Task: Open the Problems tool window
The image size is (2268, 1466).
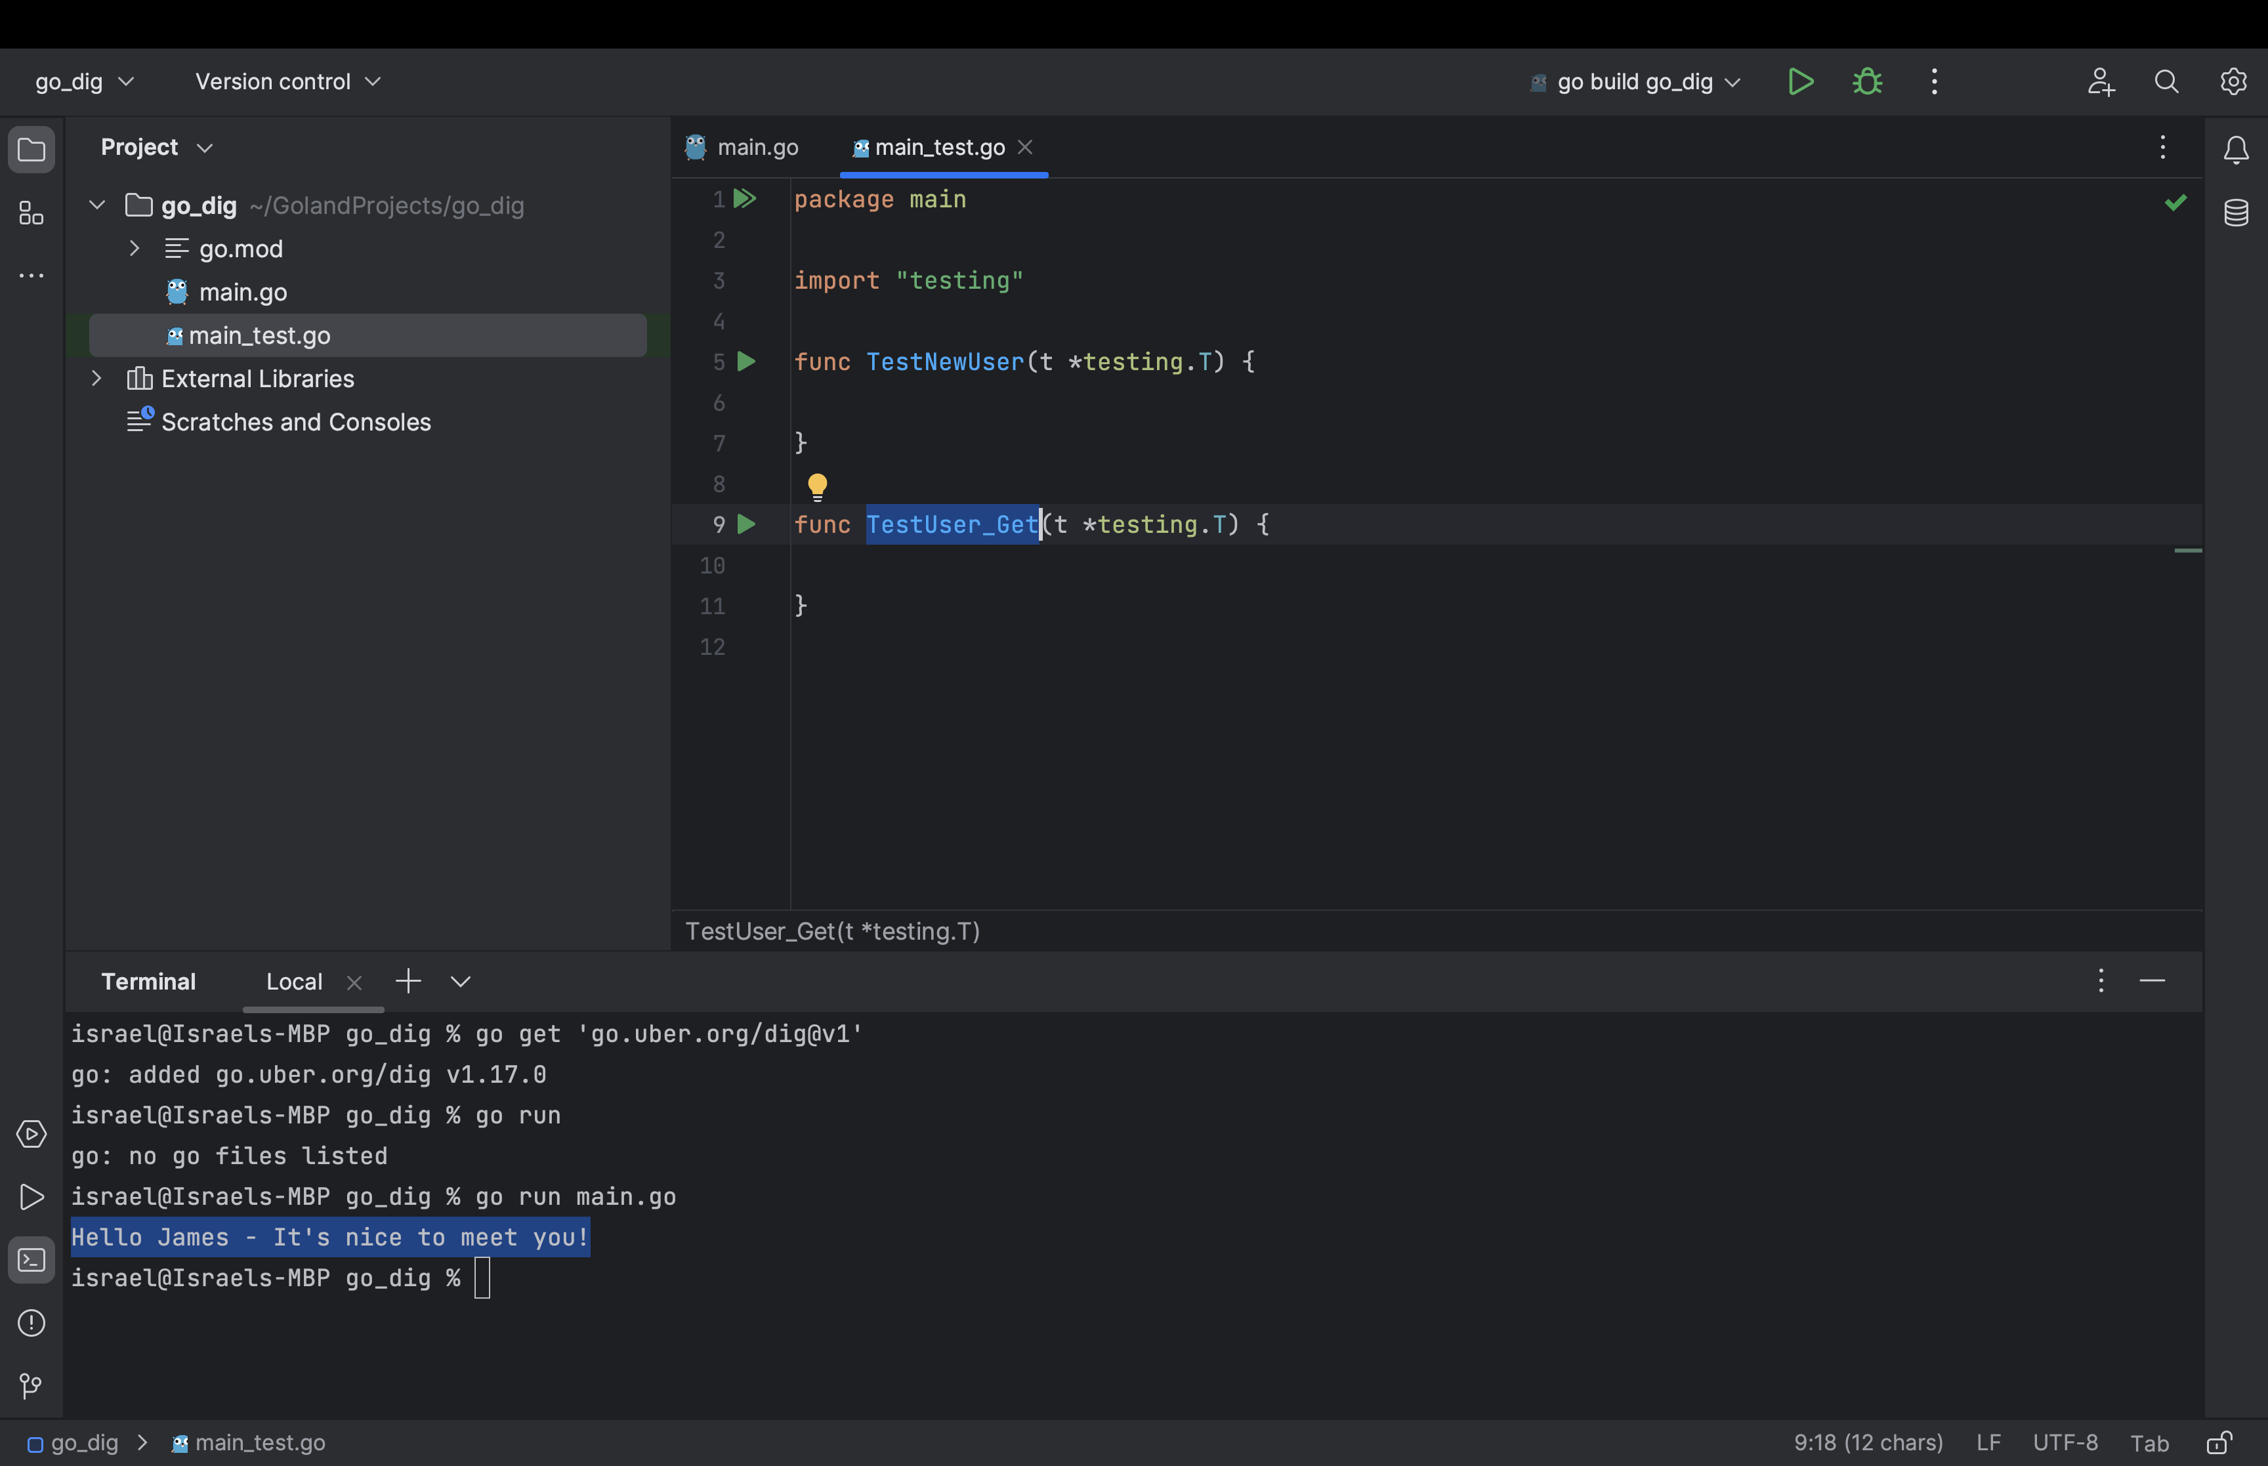Action: (31, 1323)
